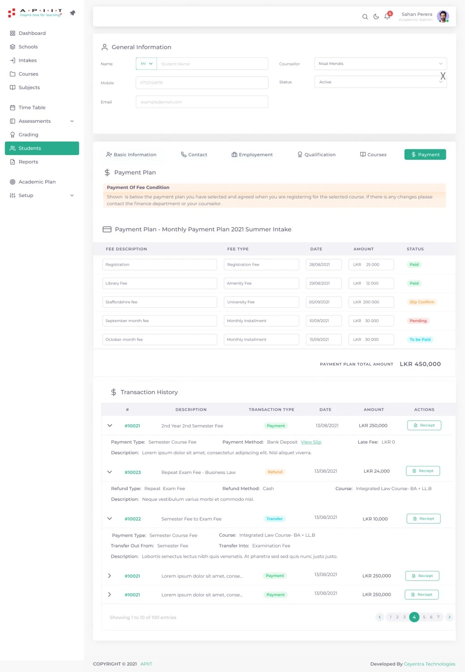This screenshot has height=672, width=465.
Task: Switch to the Employement tab
Action: click(252, 155)
